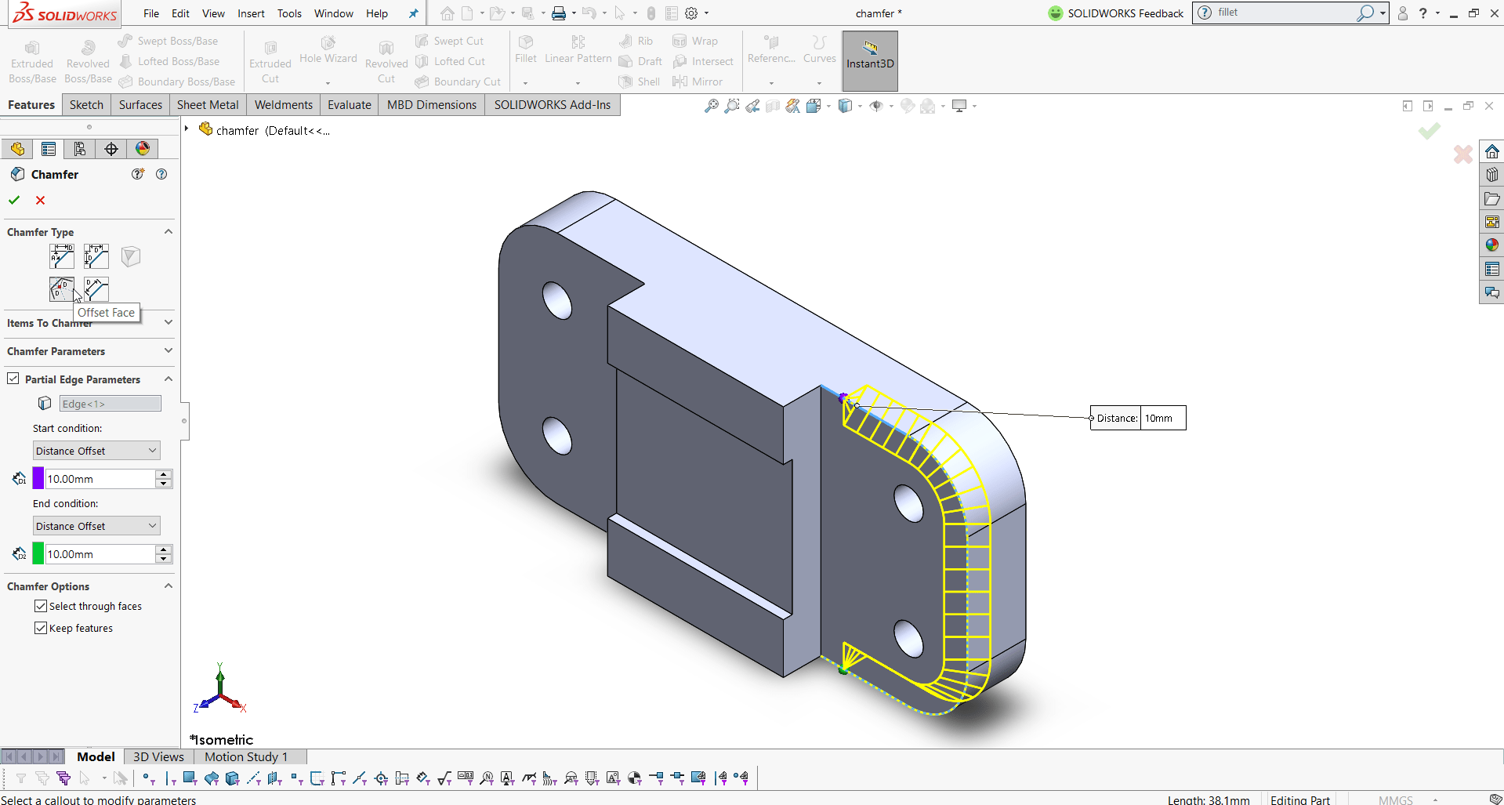Increment the End condition distance with the stepper
The image size is (1504, 805).
click(163, 549)
